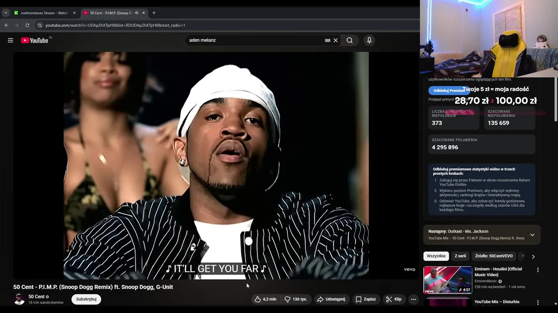The width and height of the screenshot is (558, 313).
Task: Subscribe using the Subskrybuj button
Action: 86,299
